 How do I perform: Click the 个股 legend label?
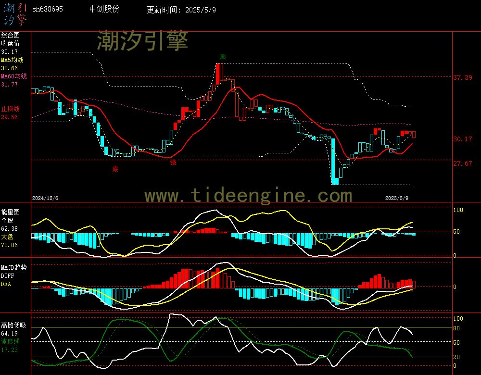7,221
